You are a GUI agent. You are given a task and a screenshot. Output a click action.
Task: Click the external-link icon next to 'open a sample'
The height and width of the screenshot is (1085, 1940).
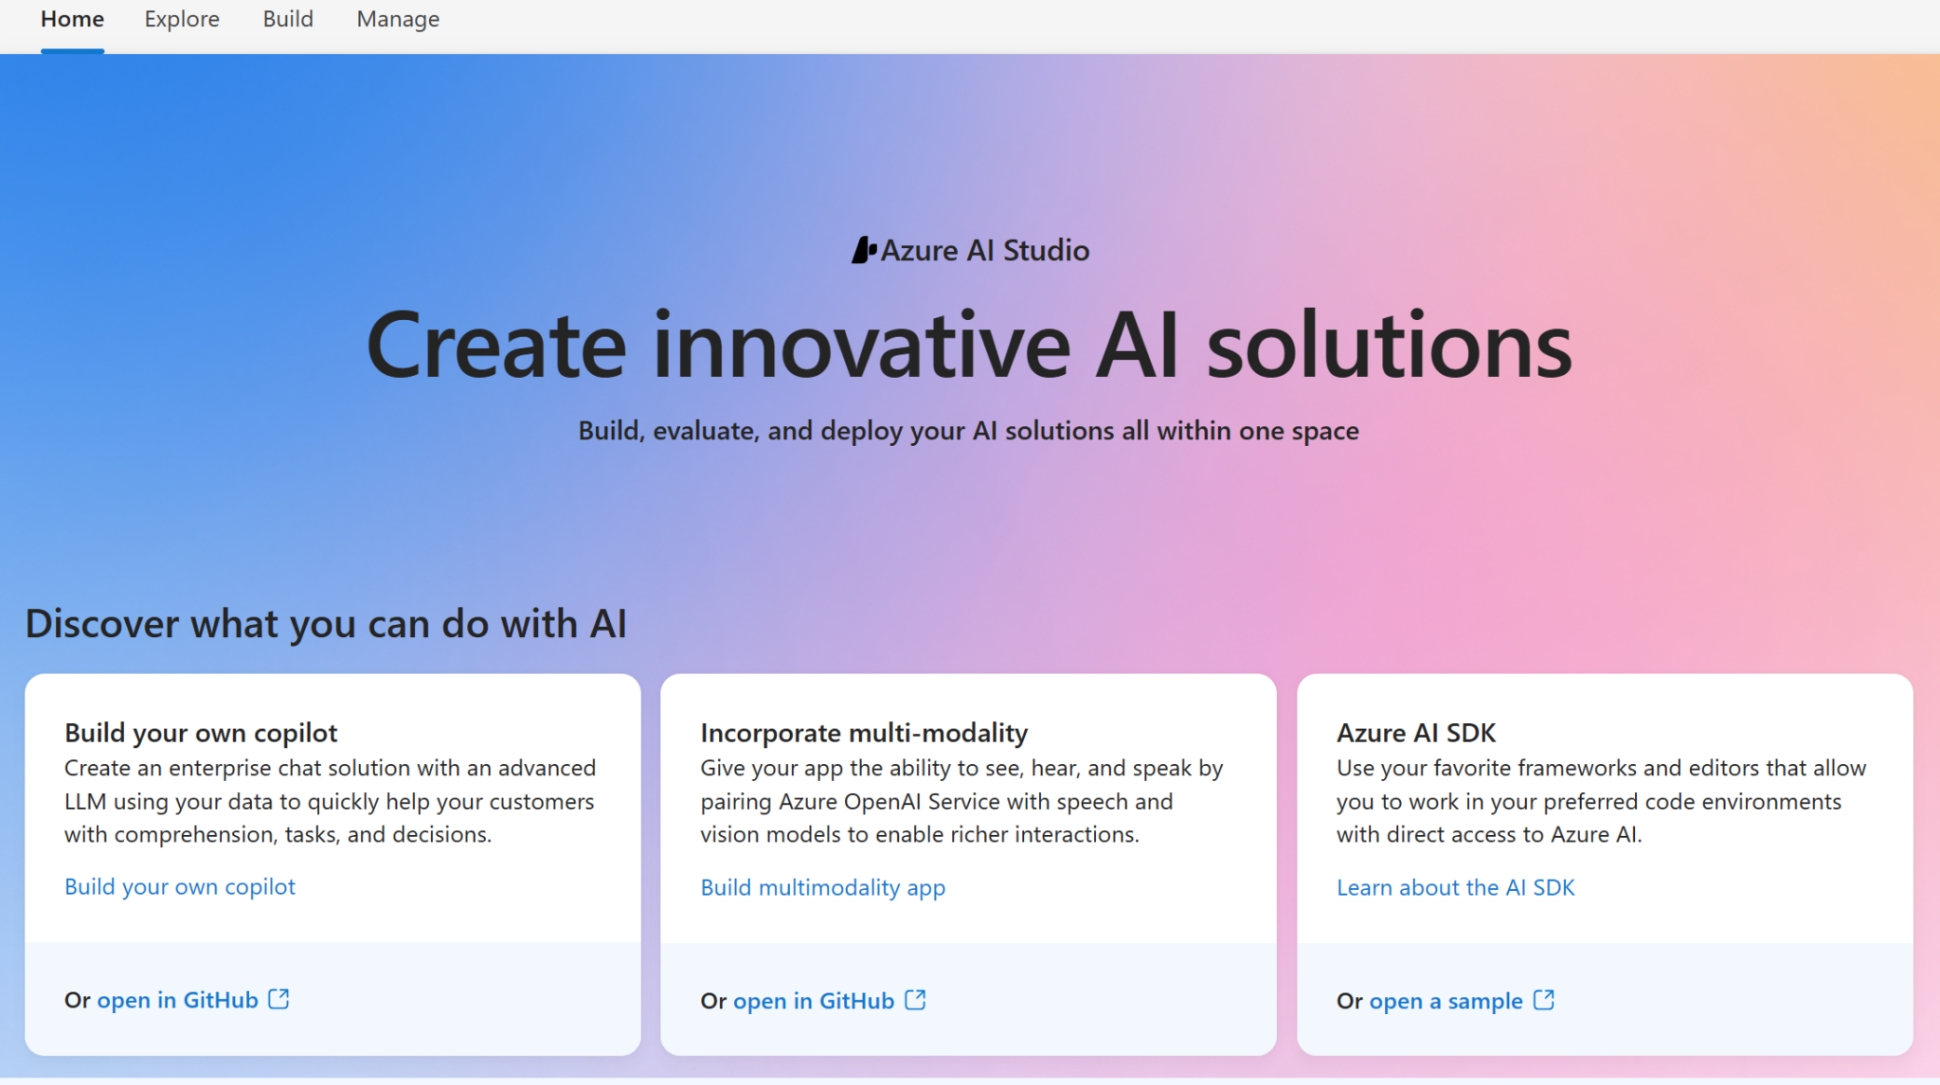click(x=1545, y=1000)
